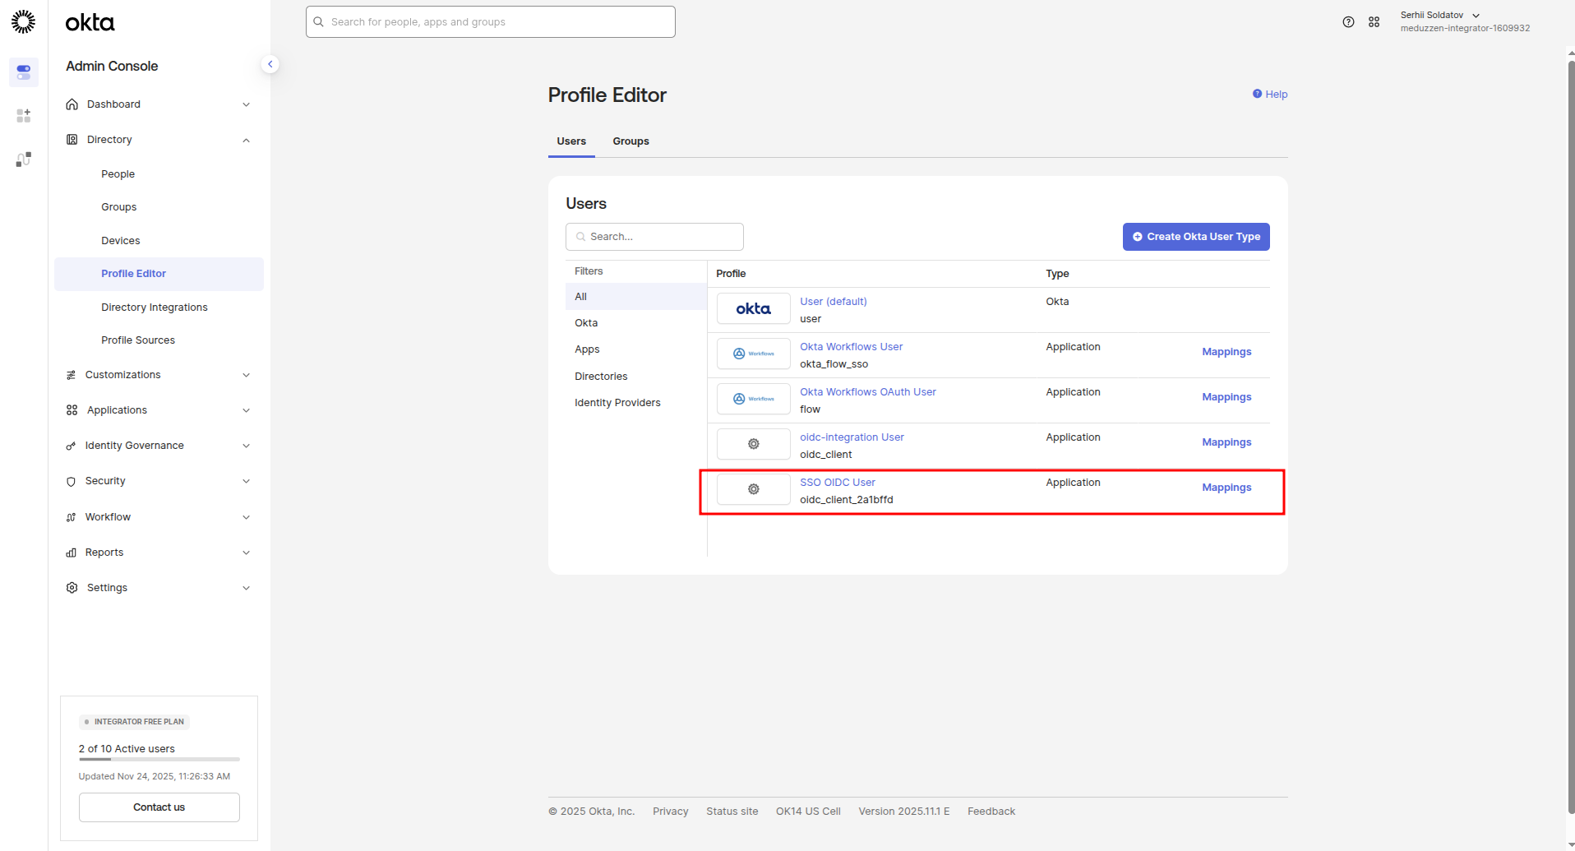The width and height of the screenshot is (1575, 851).
Task: Click the magnifier icon in global search bar
Action: [319, 22]
